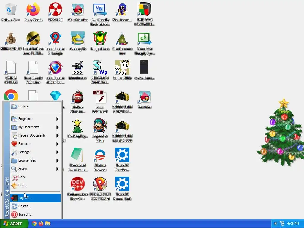Viewport: 304px width, 228px height.
Task: Select the uncut gems 2 bangla icon
Action: [x=56, y=43]
